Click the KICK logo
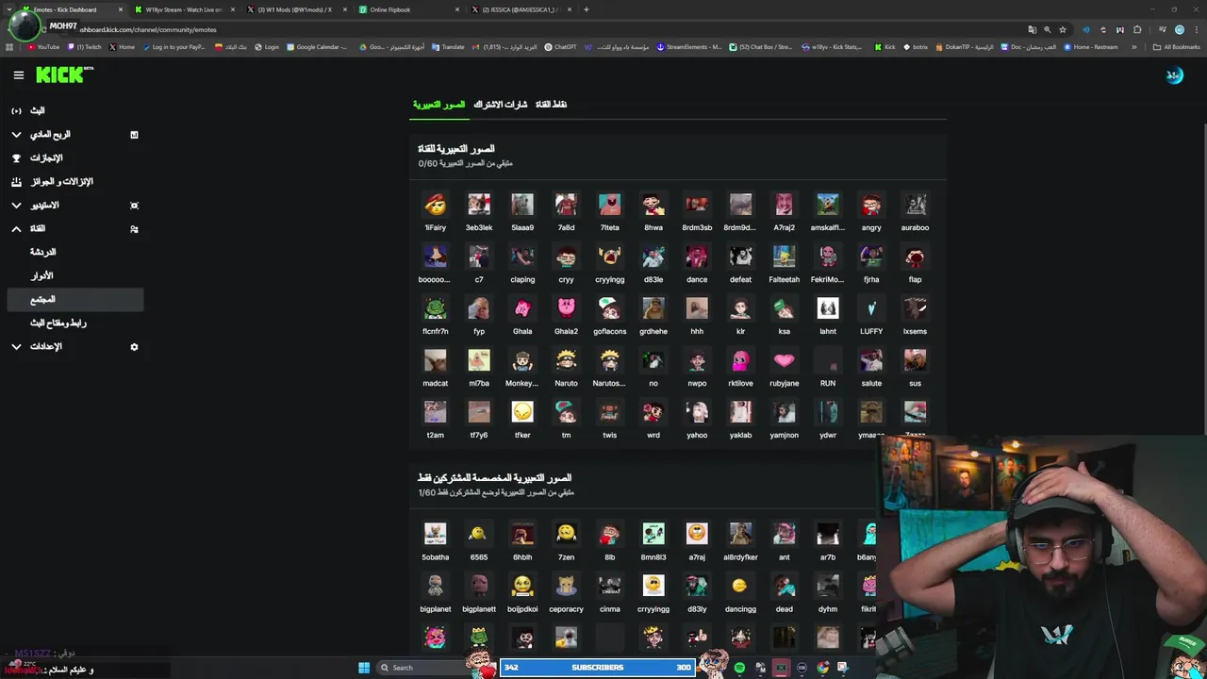This screenshot has width=1207, height=679. 64,75
